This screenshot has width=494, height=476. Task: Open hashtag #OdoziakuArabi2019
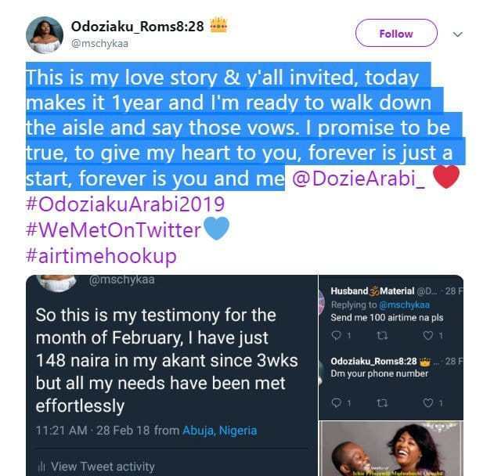pos(125,204)
